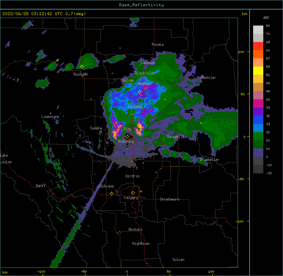
Task: Click the RedDeer city label
Action: [145, 84]
